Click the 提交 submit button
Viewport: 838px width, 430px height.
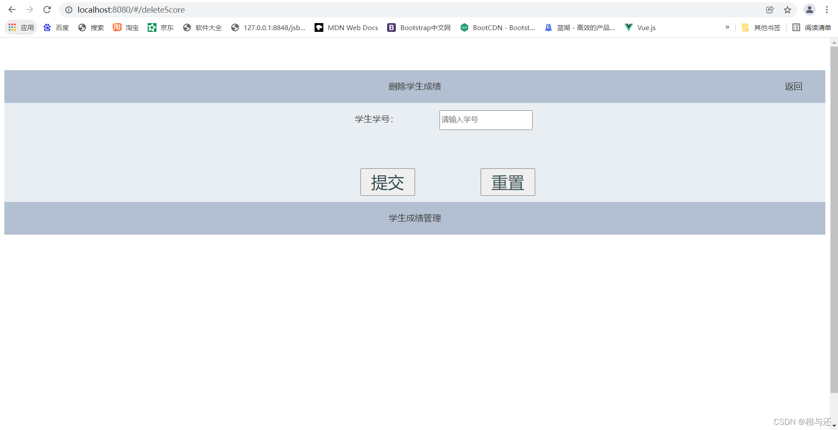pyautogui.click(x=388, y=182)
